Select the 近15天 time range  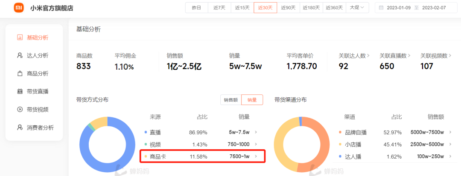(242, 8)
